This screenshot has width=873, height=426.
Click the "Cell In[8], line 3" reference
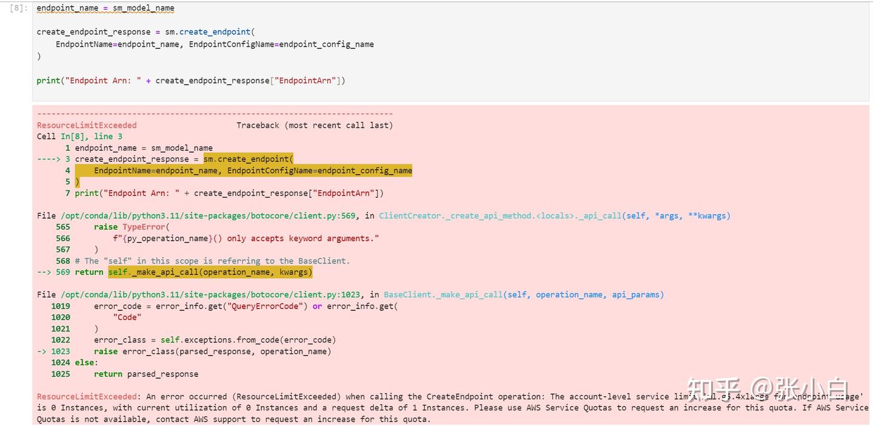[79, 136]
